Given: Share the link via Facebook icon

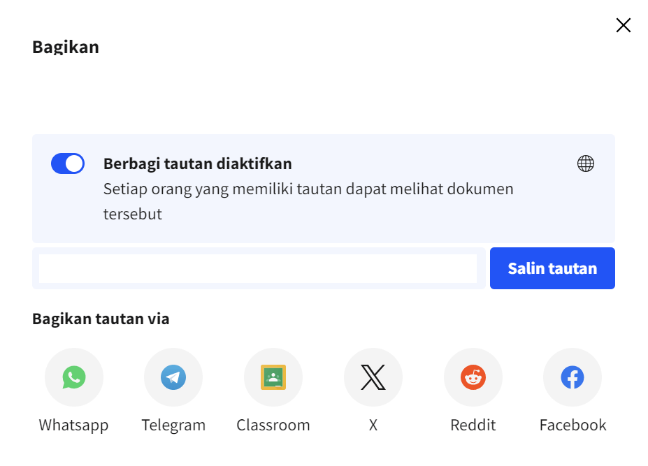Looking at the screenshot, I should (573, 377).
